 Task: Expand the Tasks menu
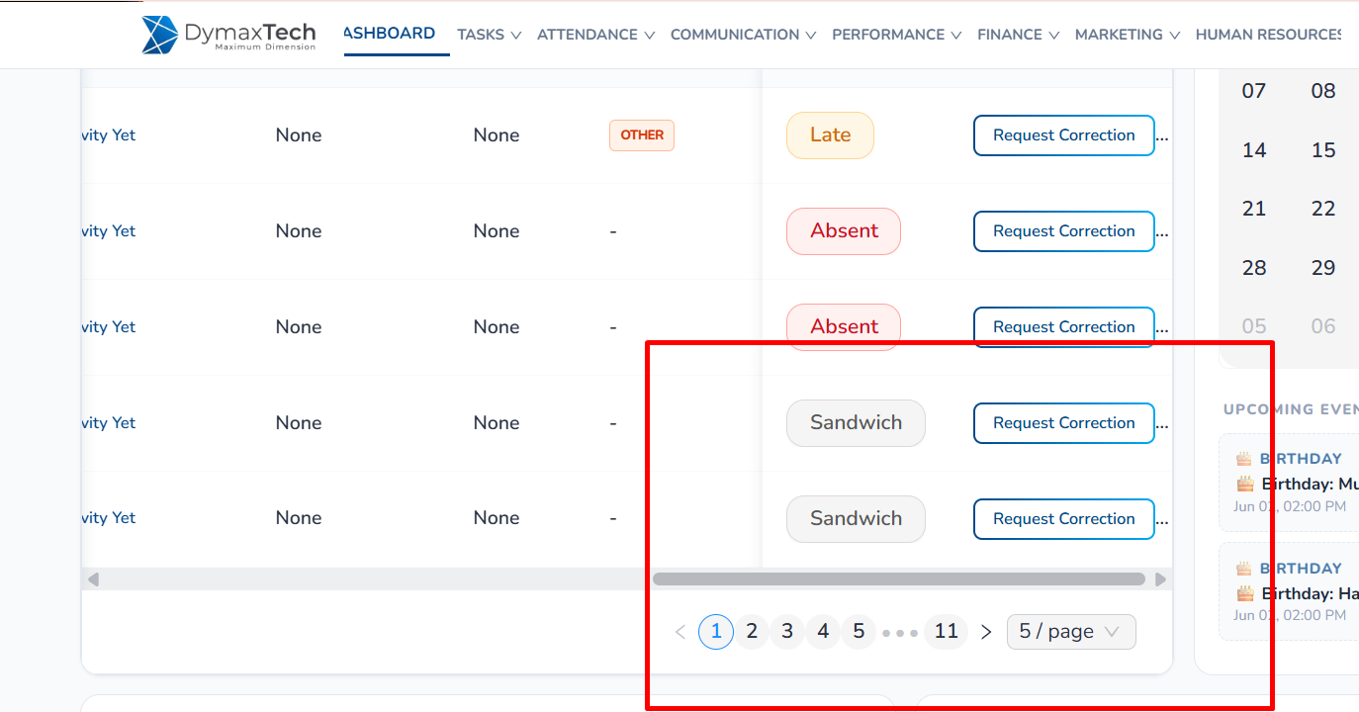point(488,35)
